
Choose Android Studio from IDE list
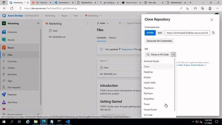click(157, 61)
